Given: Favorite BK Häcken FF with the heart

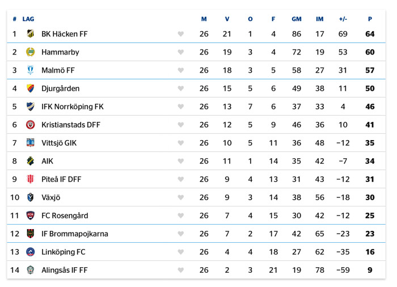Looking at the screenshot, I should 181,34.
